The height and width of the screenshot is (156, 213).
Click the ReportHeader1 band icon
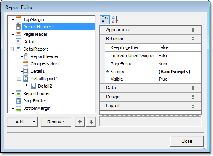(18, 27)
